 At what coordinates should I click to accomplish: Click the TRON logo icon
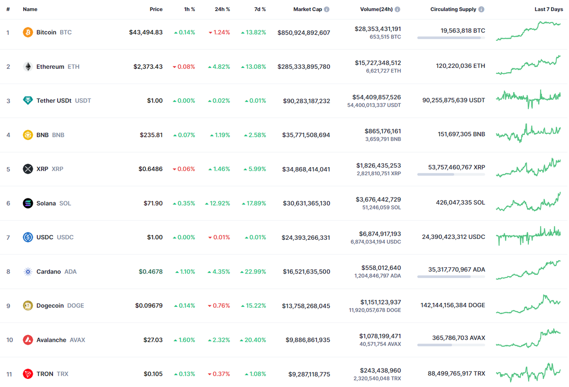(x=28, y=374)
